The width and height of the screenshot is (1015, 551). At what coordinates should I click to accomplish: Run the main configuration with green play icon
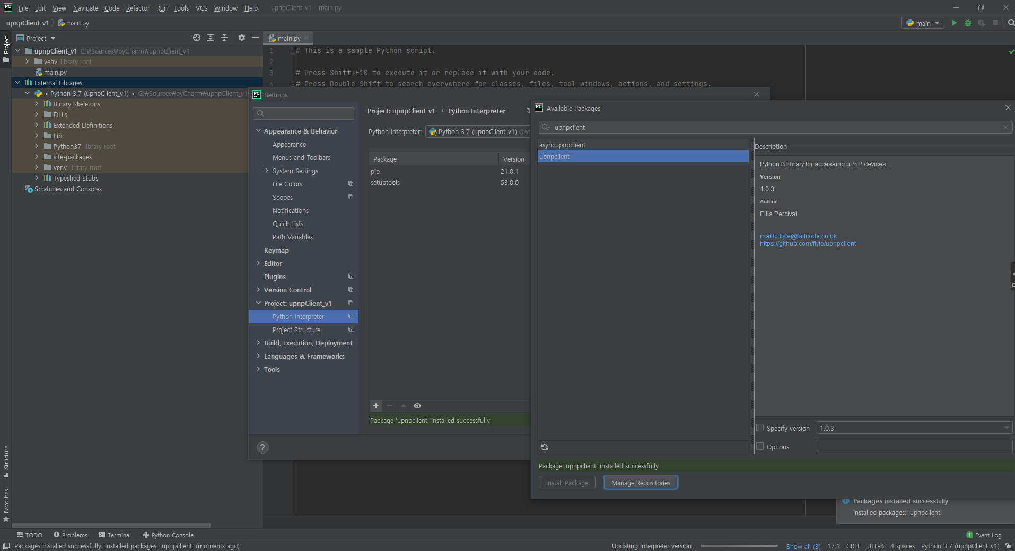pyautogui.click(x=954, y=23)
